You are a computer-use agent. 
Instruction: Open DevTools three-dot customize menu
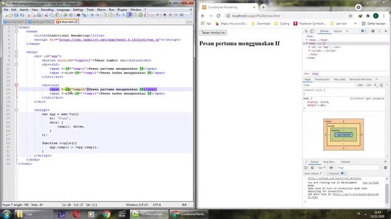(379, 31)
